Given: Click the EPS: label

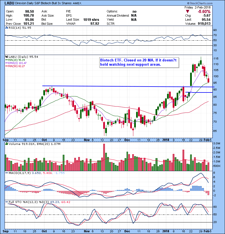Looking at the screenshot, I should [x=69, y=16].
